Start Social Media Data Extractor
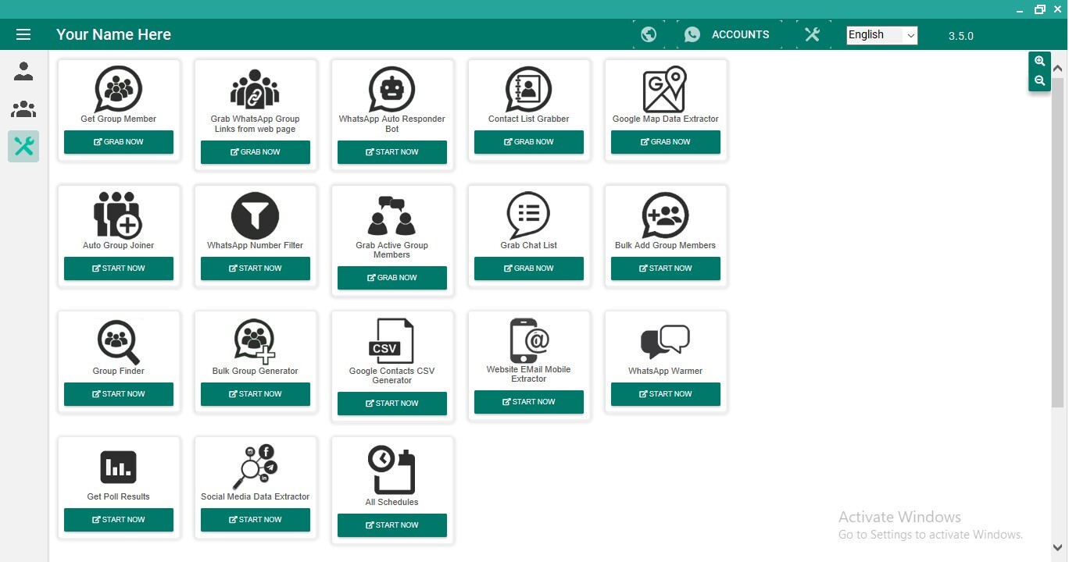 coord(256,520)
